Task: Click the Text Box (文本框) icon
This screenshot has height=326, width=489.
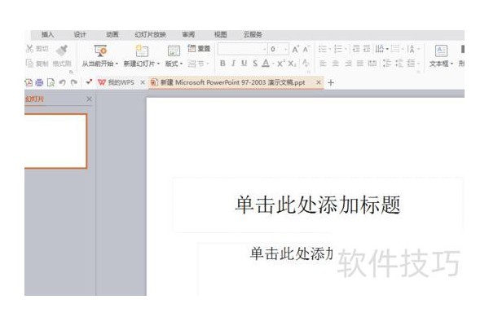Action: (441, 51)
